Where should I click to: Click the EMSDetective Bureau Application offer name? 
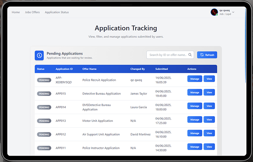(96, 107)
